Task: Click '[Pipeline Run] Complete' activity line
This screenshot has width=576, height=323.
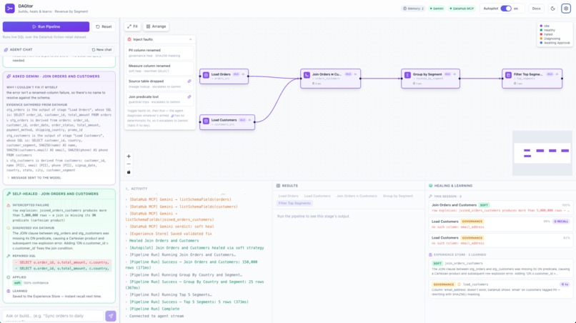Action: [x=154, y=309]
